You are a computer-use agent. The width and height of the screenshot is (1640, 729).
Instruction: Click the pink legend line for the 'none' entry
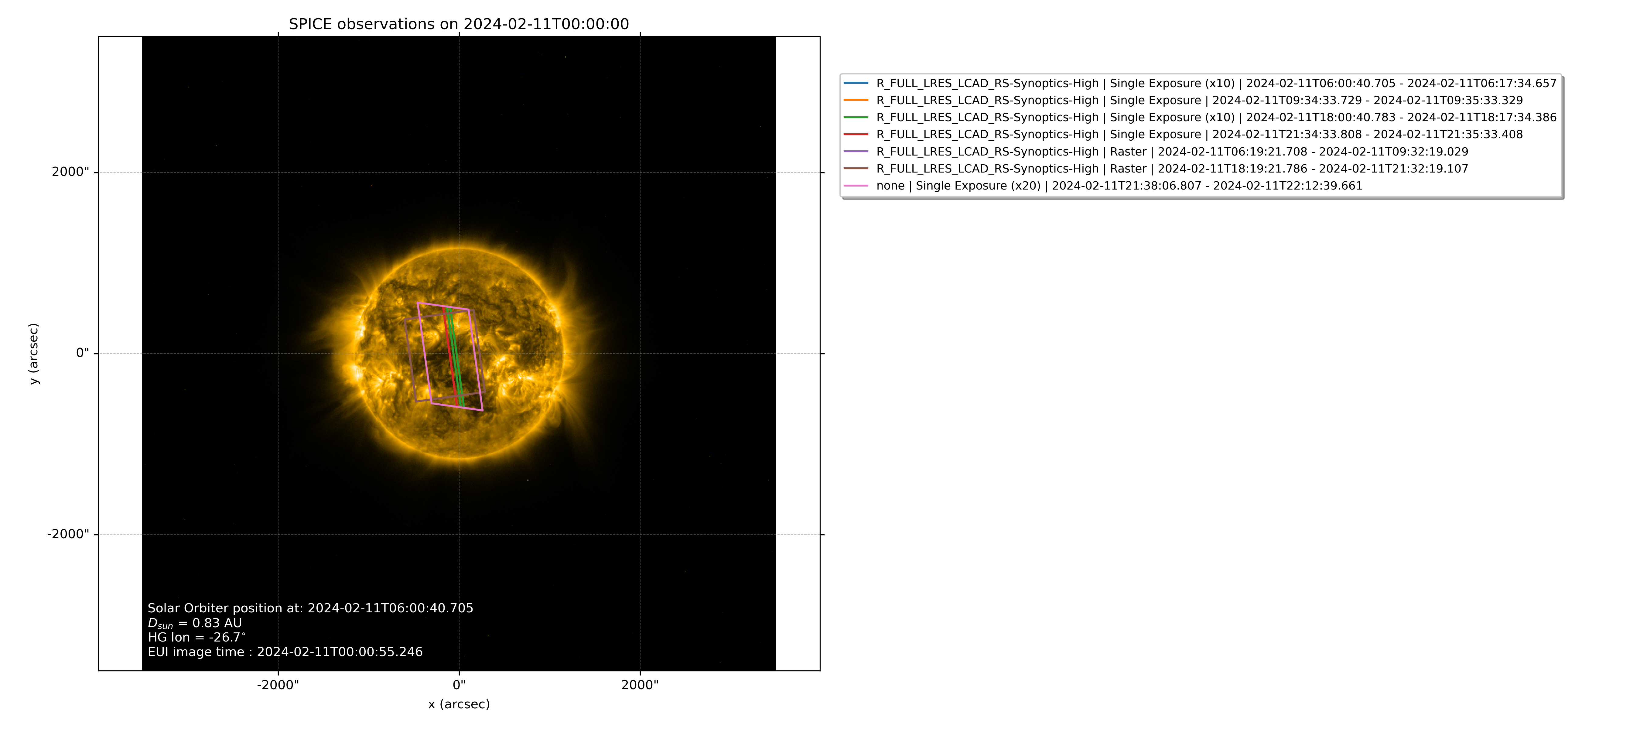tap(856, 186)
